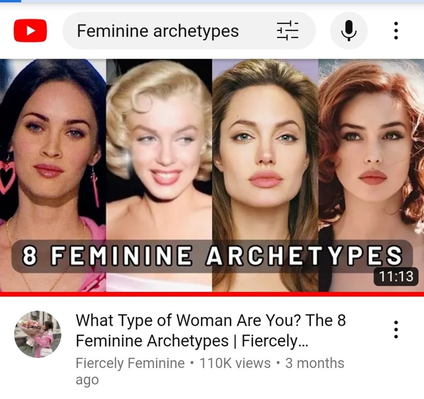Image resolution: width=424 pixels, height=399 pixels.
Task: Select the Fiercely Feminine channel name
Action: (x=130, y=363)
